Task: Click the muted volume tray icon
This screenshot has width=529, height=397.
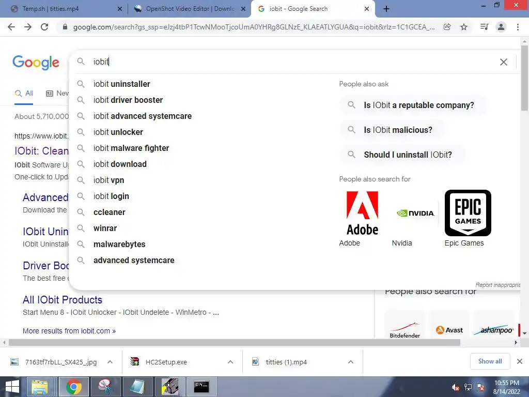Action: coord(456,388)
